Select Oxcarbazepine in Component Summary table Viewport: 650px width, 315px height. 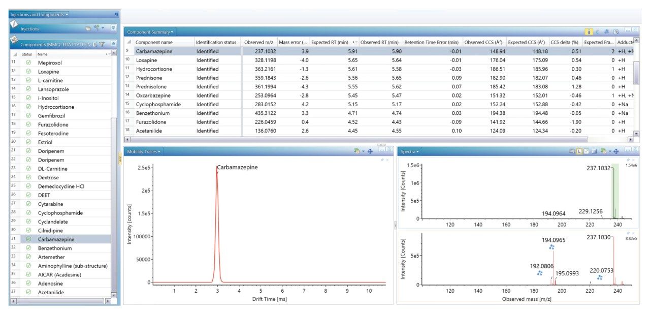pyautogui.click(x=379, y=96)
